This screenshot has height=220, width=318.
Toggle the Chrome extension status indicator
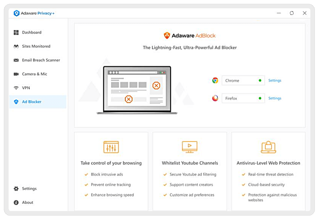click(x=260, y=80)
